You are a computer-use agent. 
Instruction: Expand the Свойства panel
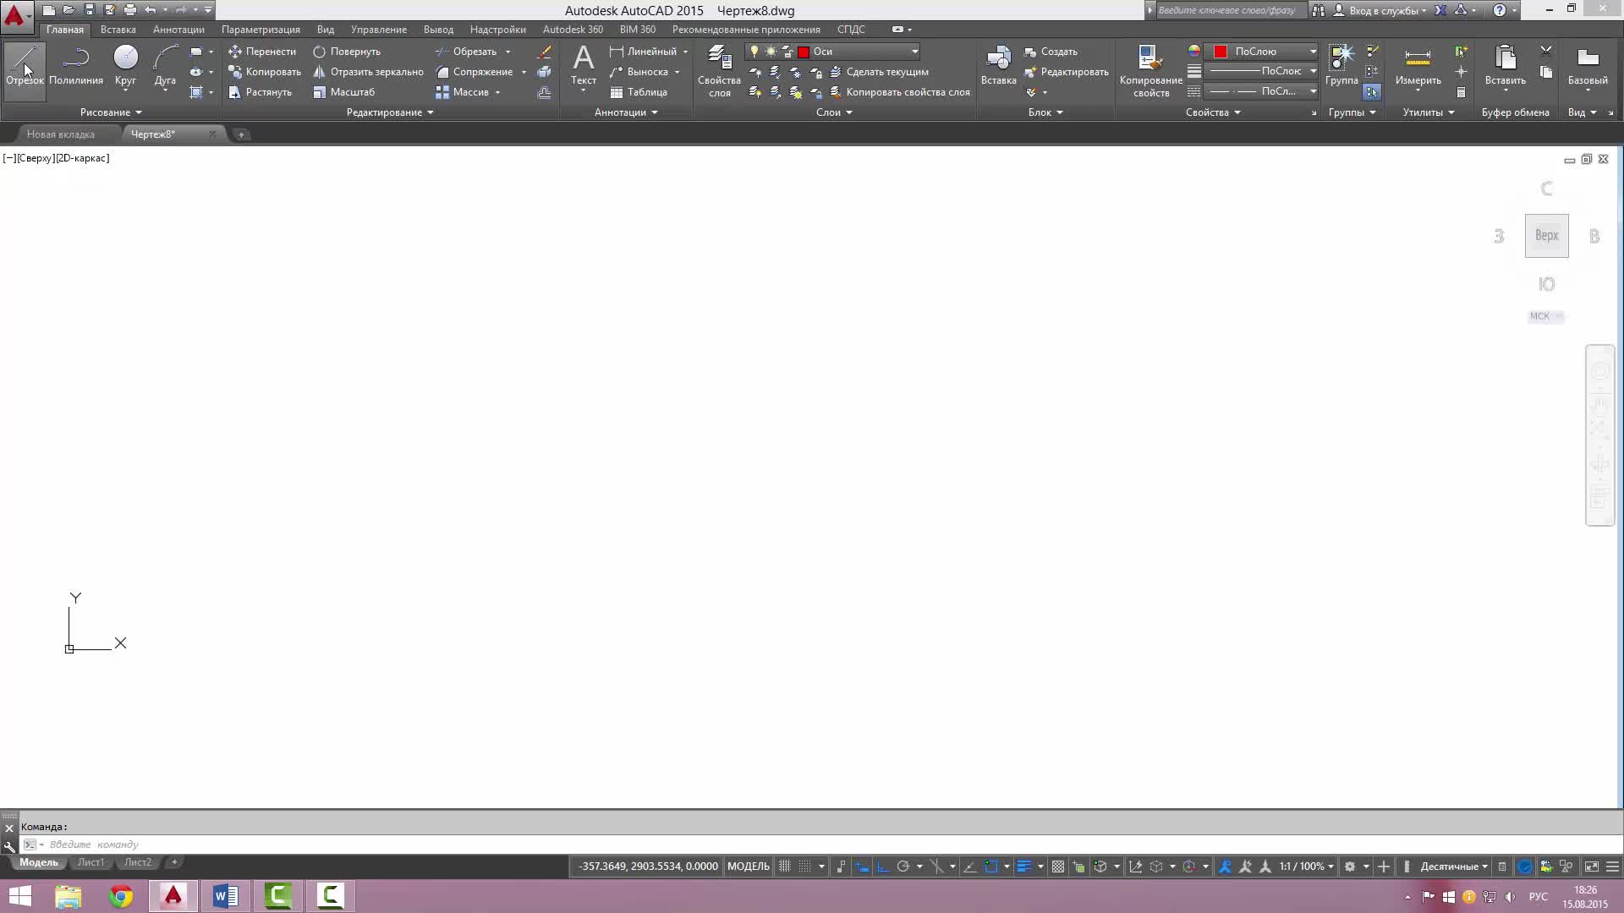[x=1213, y=112]
